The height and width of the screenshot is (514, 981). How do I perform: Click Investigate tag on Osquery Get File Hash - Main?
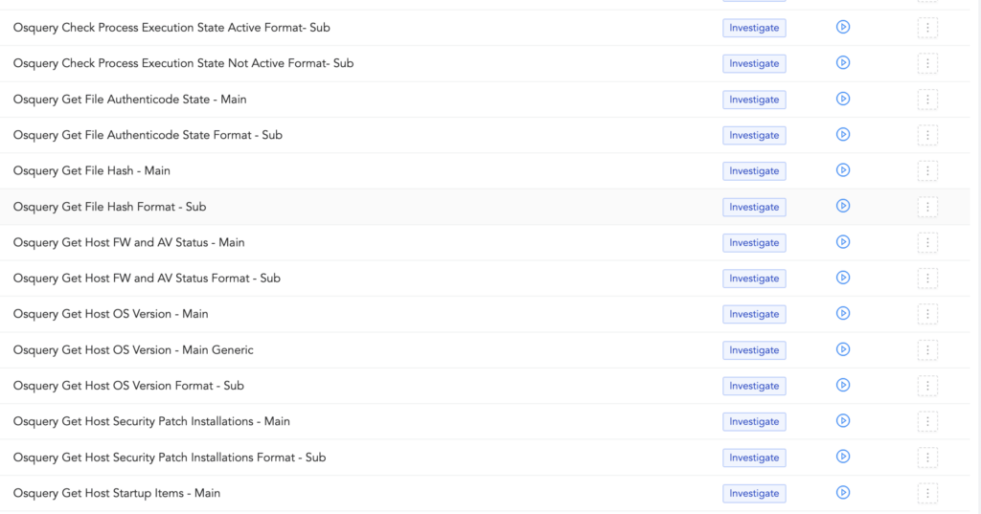tap(754, 171)
